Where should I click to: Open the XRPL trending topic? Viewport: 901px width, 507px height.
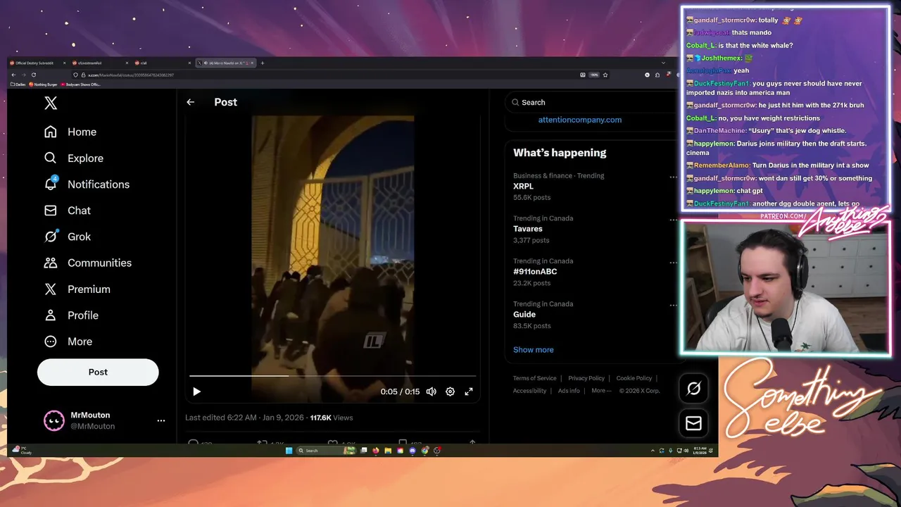[x=523, y=187]
